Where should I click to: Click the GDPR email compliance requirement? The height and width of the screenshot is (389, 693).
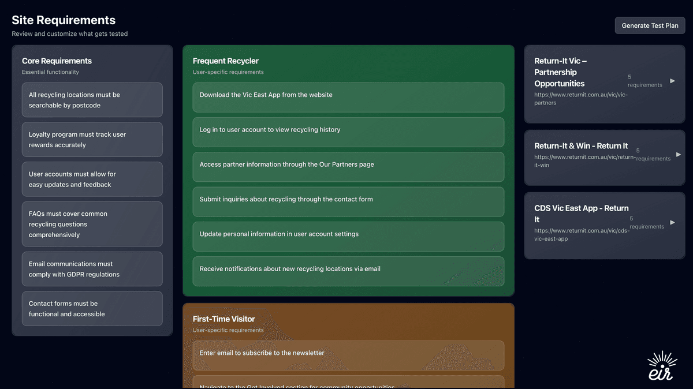(x=92, y=268)
